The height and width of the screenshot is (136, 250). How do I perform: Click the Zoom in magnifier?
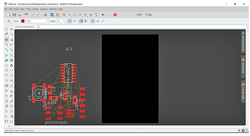(x=69, y=15)
